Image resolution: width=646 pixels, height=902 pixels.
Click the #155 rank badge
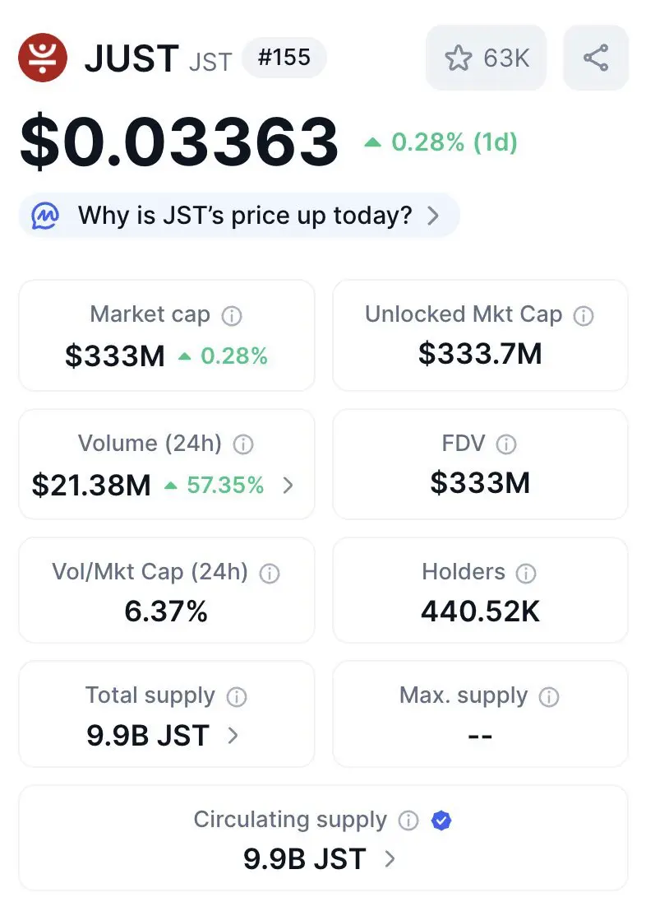click(284, 58)
